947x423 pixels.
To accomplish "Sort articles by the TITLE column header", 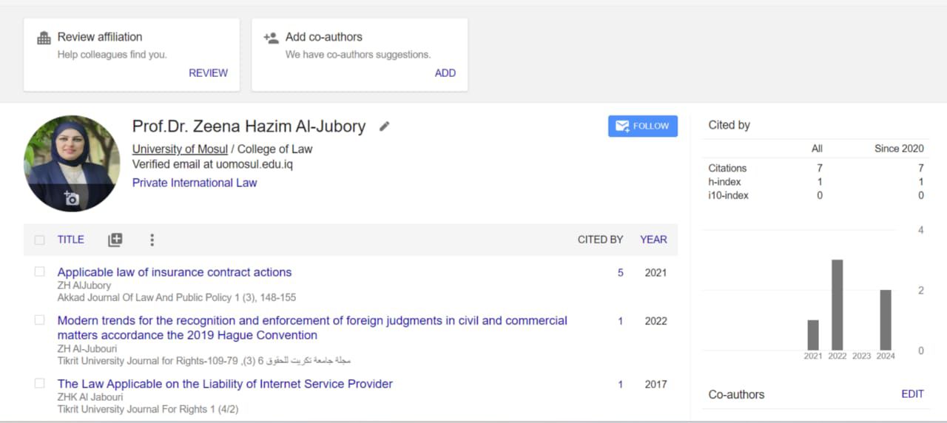I will click(x=71, y=240).
